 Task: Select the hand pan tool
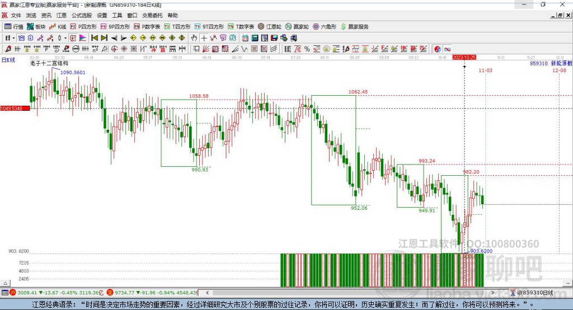click(x=194, y=38)
